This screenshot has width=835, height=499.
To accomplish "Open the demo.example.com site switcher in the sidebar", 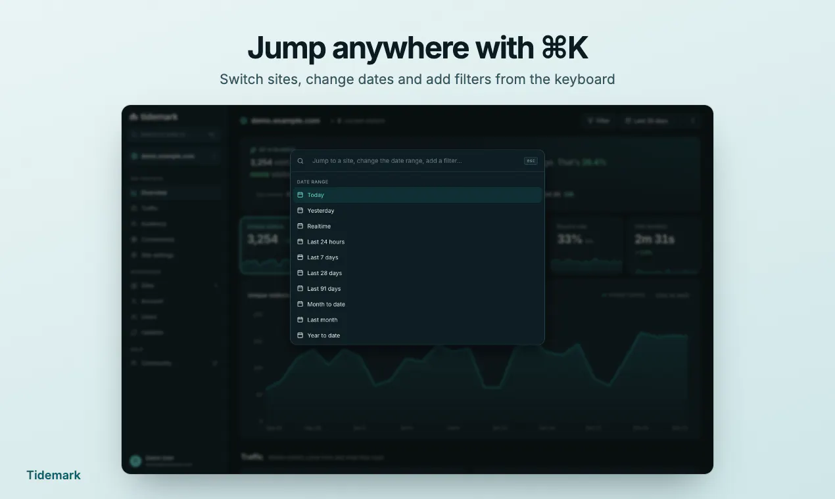I will point(174,156).
